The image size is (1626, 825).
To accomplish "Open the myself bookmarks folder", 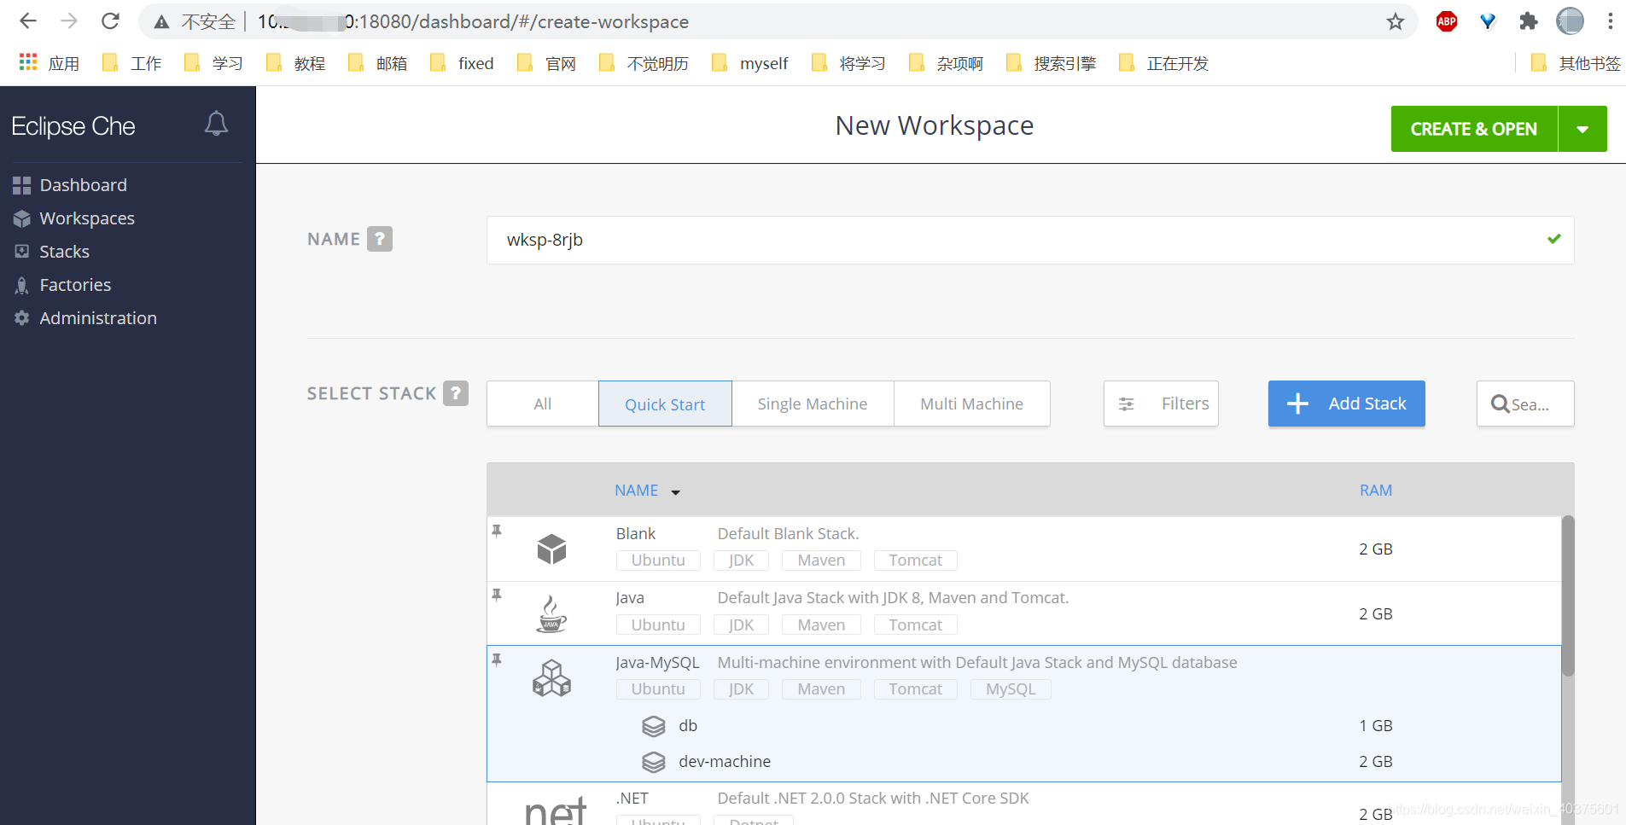I will [x=750, y=63].
